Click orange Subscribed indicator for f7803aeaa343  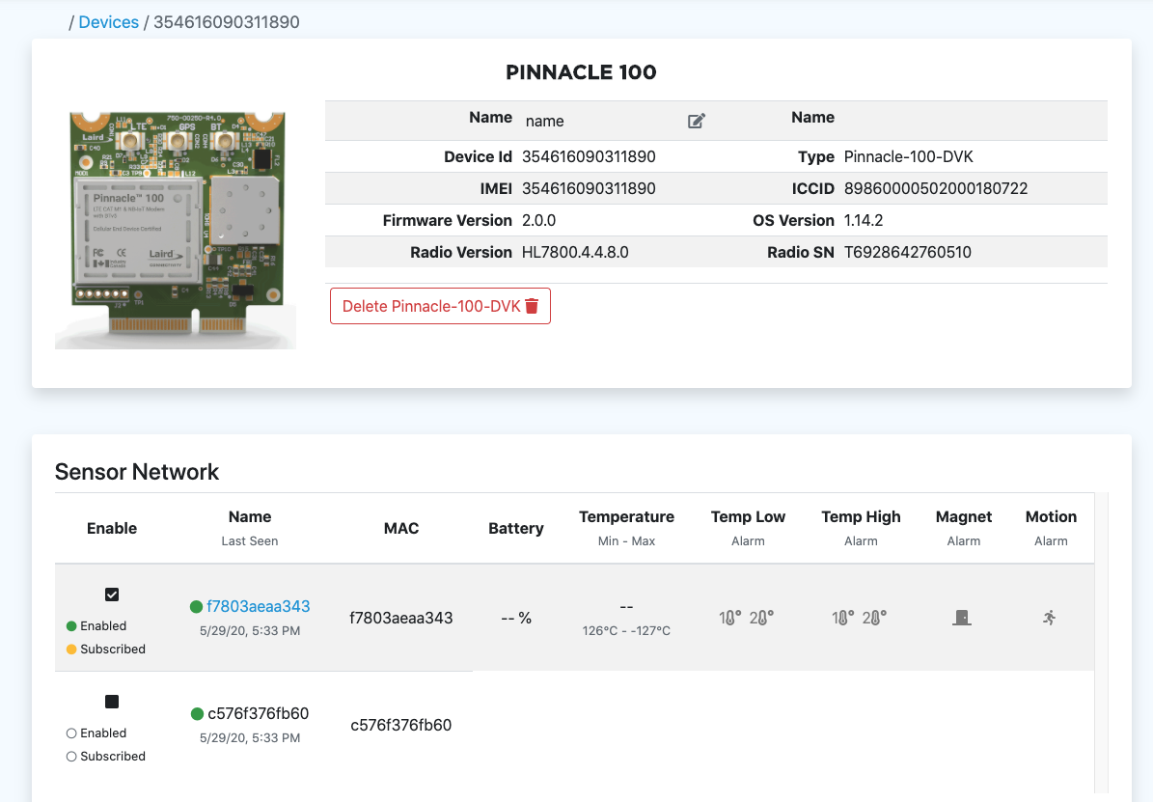coord(71,650)
